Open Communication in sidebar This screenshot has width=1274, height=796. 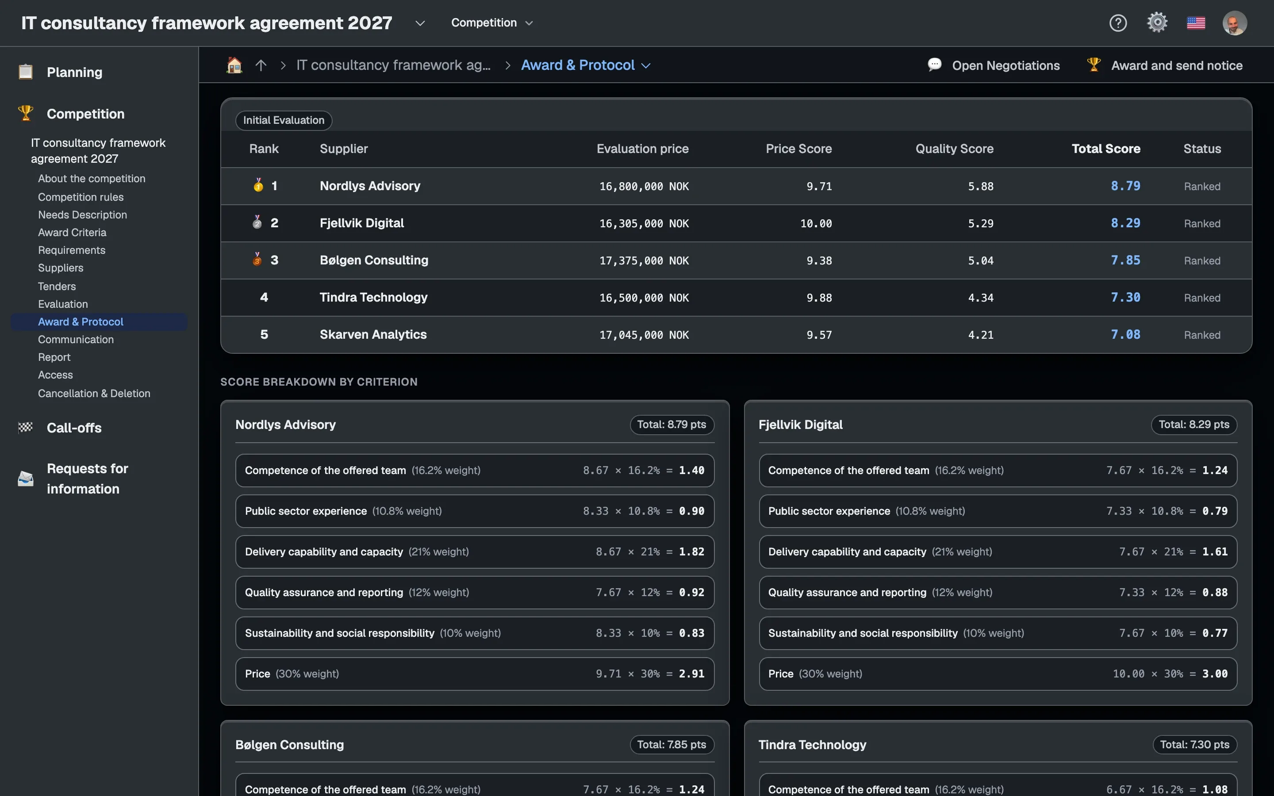[76, 340]
